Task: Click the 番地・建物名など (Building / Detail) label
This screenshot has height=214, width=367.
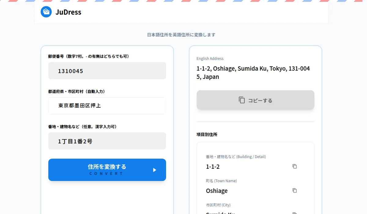Action: tap(236, 157)
